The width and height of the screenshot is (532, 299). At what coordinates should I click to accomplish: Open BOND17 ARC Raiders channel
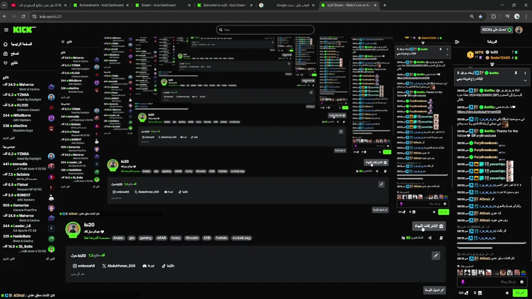click(28, 197)
